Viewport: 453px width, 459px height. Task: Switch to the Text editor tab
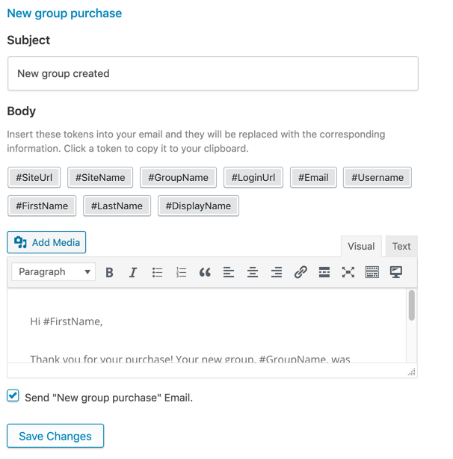coord(401,246)
